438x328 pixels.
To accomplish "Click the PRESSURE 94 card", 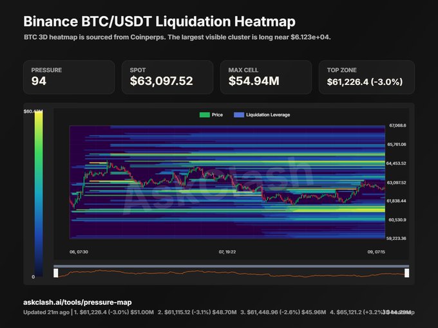I will tap(69, 77).
